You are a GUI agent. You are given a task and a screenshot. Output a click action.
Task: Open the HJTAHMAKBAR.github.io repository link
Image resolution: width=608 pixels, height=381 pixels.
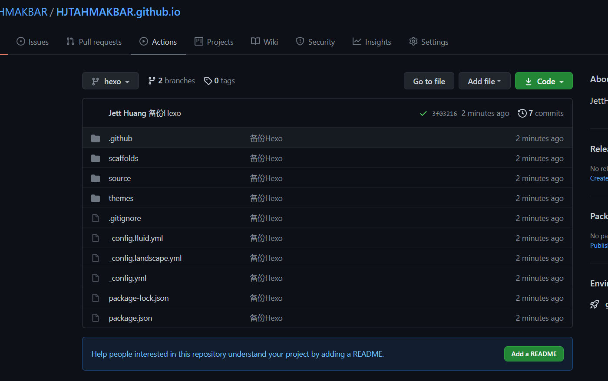click(118, 12)
